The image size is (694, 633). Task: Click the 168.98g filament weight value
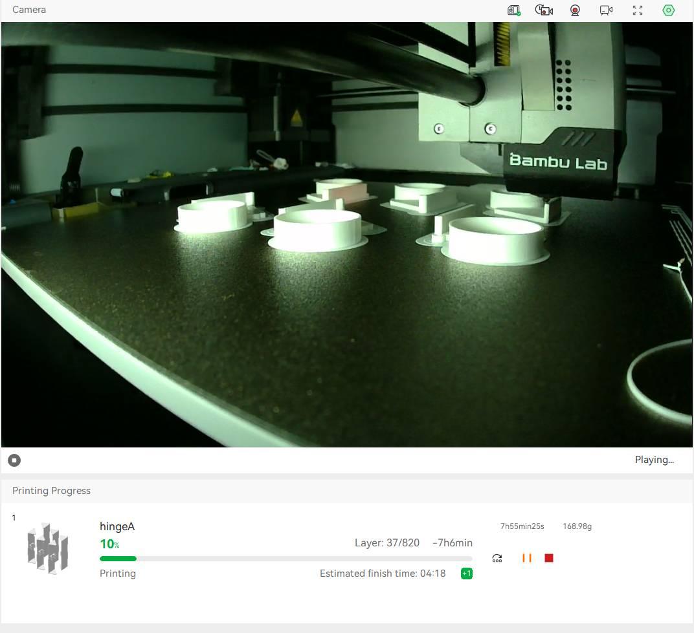(x=577, y=526)
